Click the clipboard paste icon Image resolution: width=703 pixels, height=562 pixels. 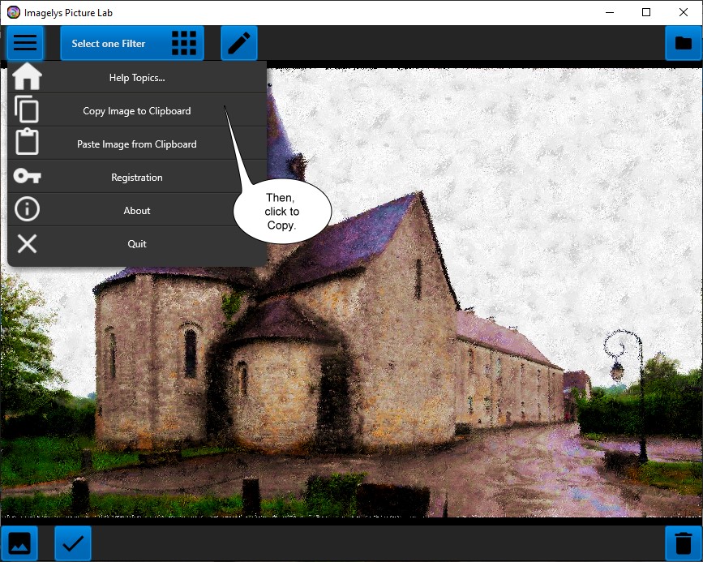(27, 142)
